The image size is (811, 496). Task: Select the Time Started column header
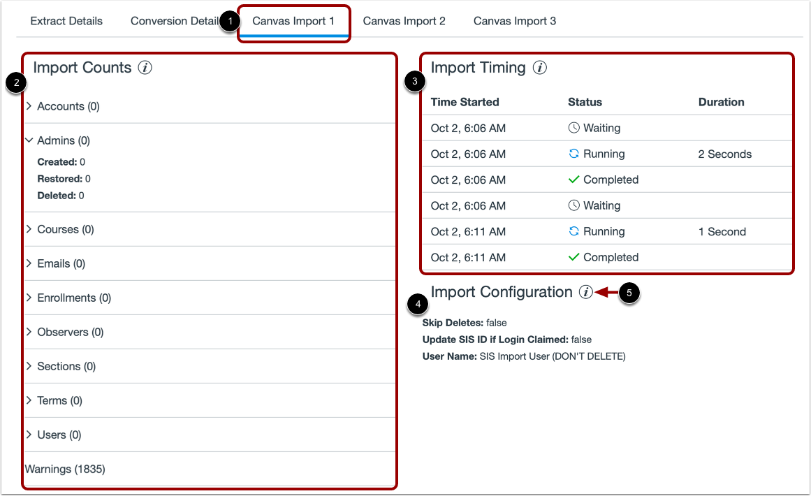pyautogui.click(x=465, y=102)
